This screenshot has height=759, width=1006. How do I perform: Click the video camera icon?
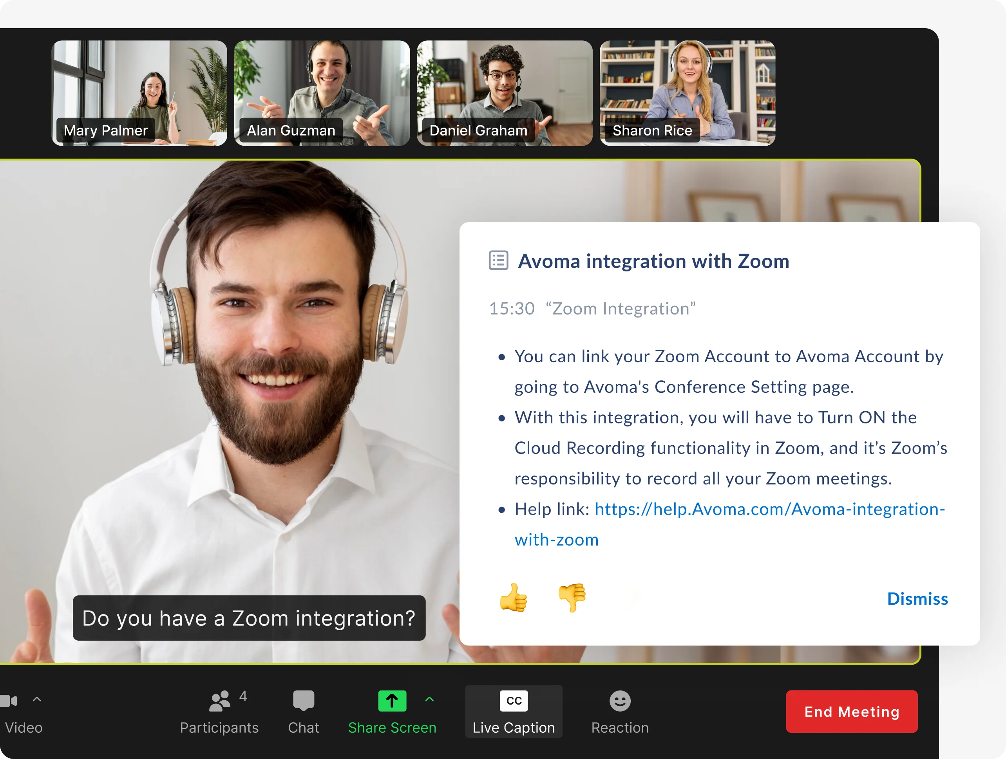(x=9, y=701)
